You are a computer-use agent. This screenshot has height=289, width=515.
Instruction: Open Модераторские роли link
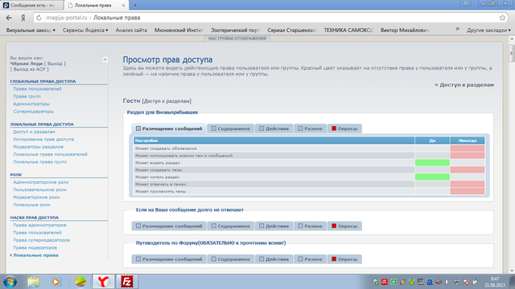pyautogui.click(x=36, y=197)
